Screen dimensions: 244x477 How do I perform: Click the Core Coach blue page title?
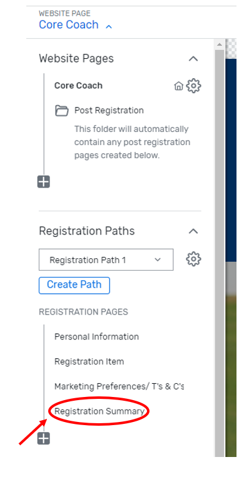click(69, 24)
